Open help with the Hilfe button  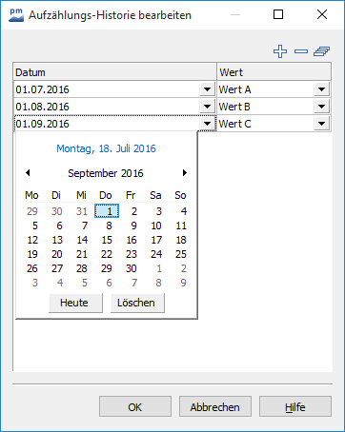295,406
